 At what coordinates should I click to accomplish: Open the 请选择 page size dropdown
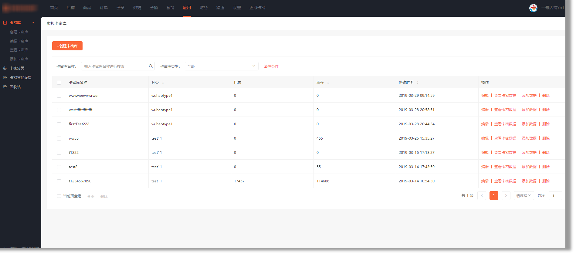(x=523, y=196)
